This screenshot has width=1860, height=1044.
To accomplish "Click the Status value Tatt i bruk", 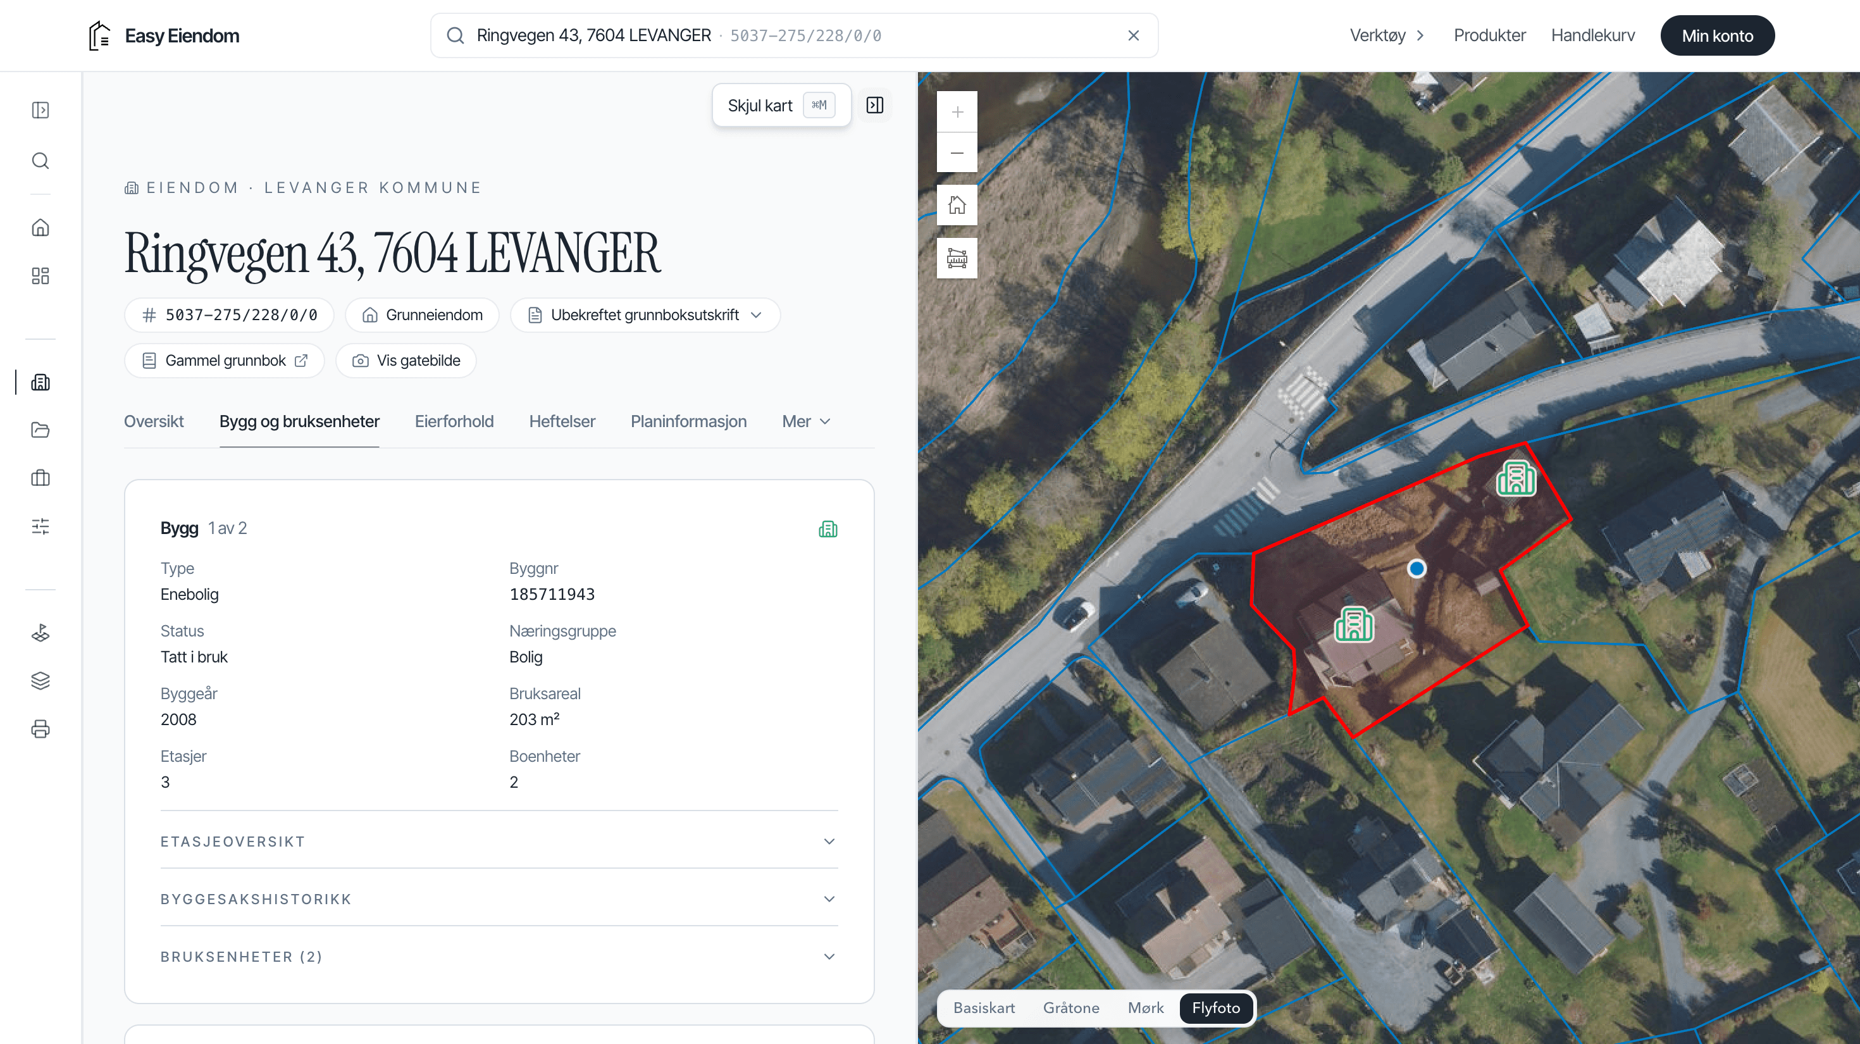I will click(194, 657).
